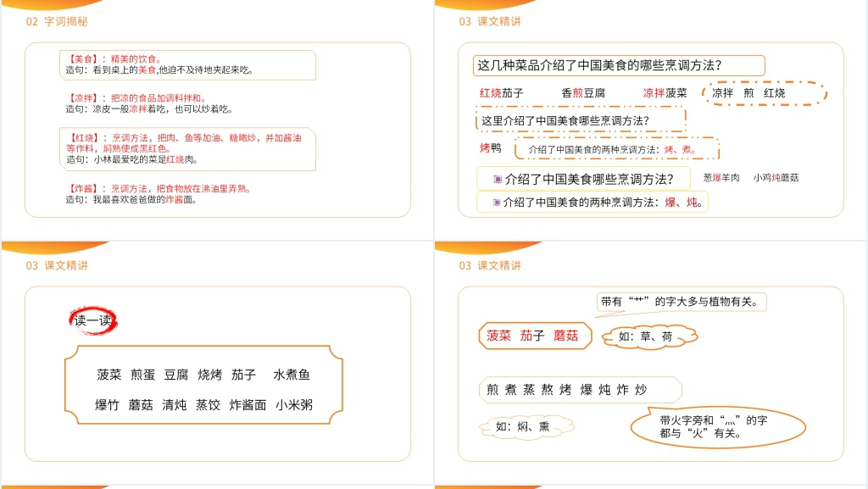Image resolution: width=868 pixels, height=489 pixels.
Task: Select the 03 课文精讲 heading above 读一读
Action: pos(57,265)
